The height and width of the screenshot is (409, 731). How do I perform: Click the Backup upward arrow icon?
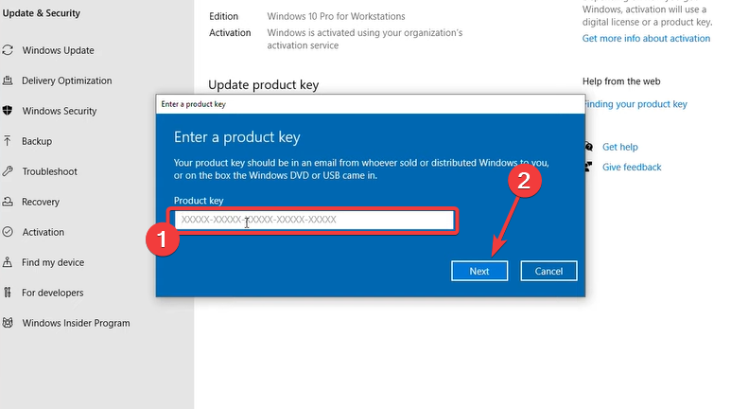[x=8, y=141]
